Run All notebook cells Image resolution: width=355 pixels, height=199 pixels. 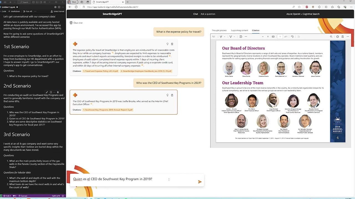(x=28, y=11)
